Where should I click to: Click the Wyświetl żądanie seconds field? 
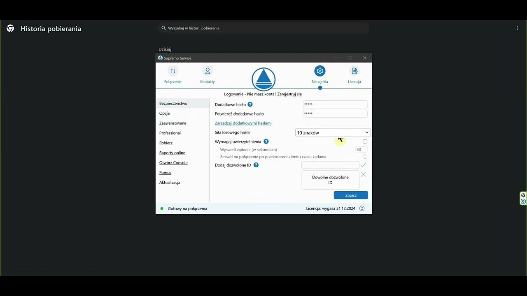[x=361, y=150]
